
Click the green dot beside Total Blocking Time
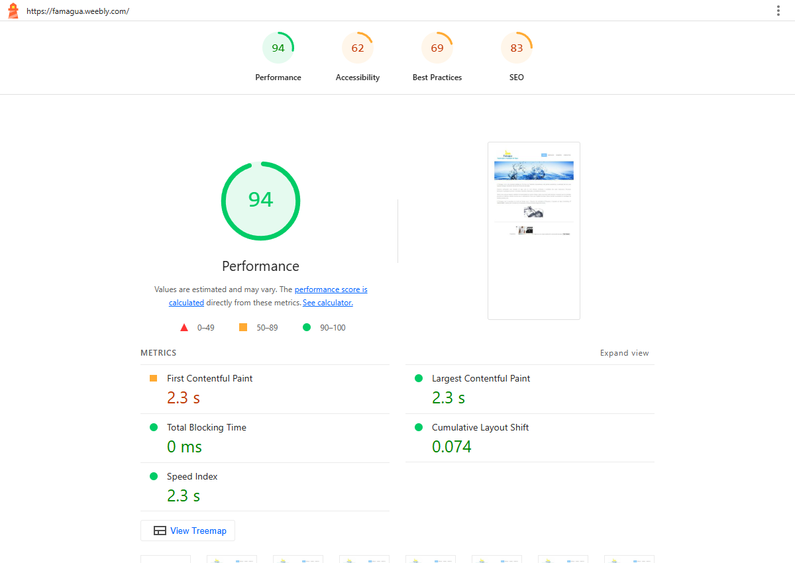[x=154, y=427]
